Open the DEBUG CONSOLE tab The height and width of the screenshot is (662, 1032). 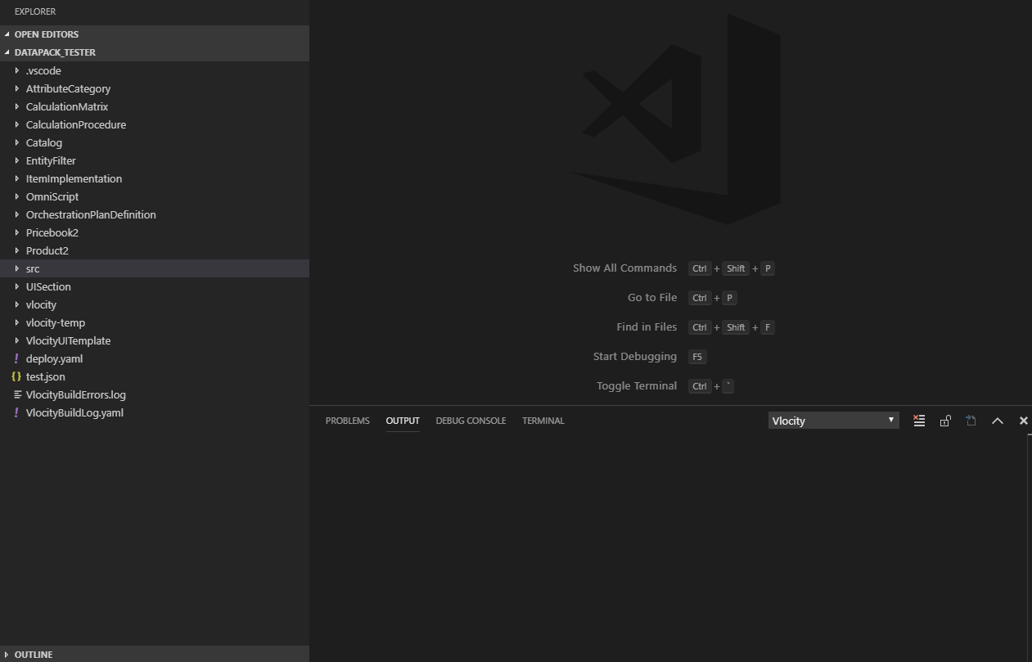pyautogui.click(x=471, y=421)
